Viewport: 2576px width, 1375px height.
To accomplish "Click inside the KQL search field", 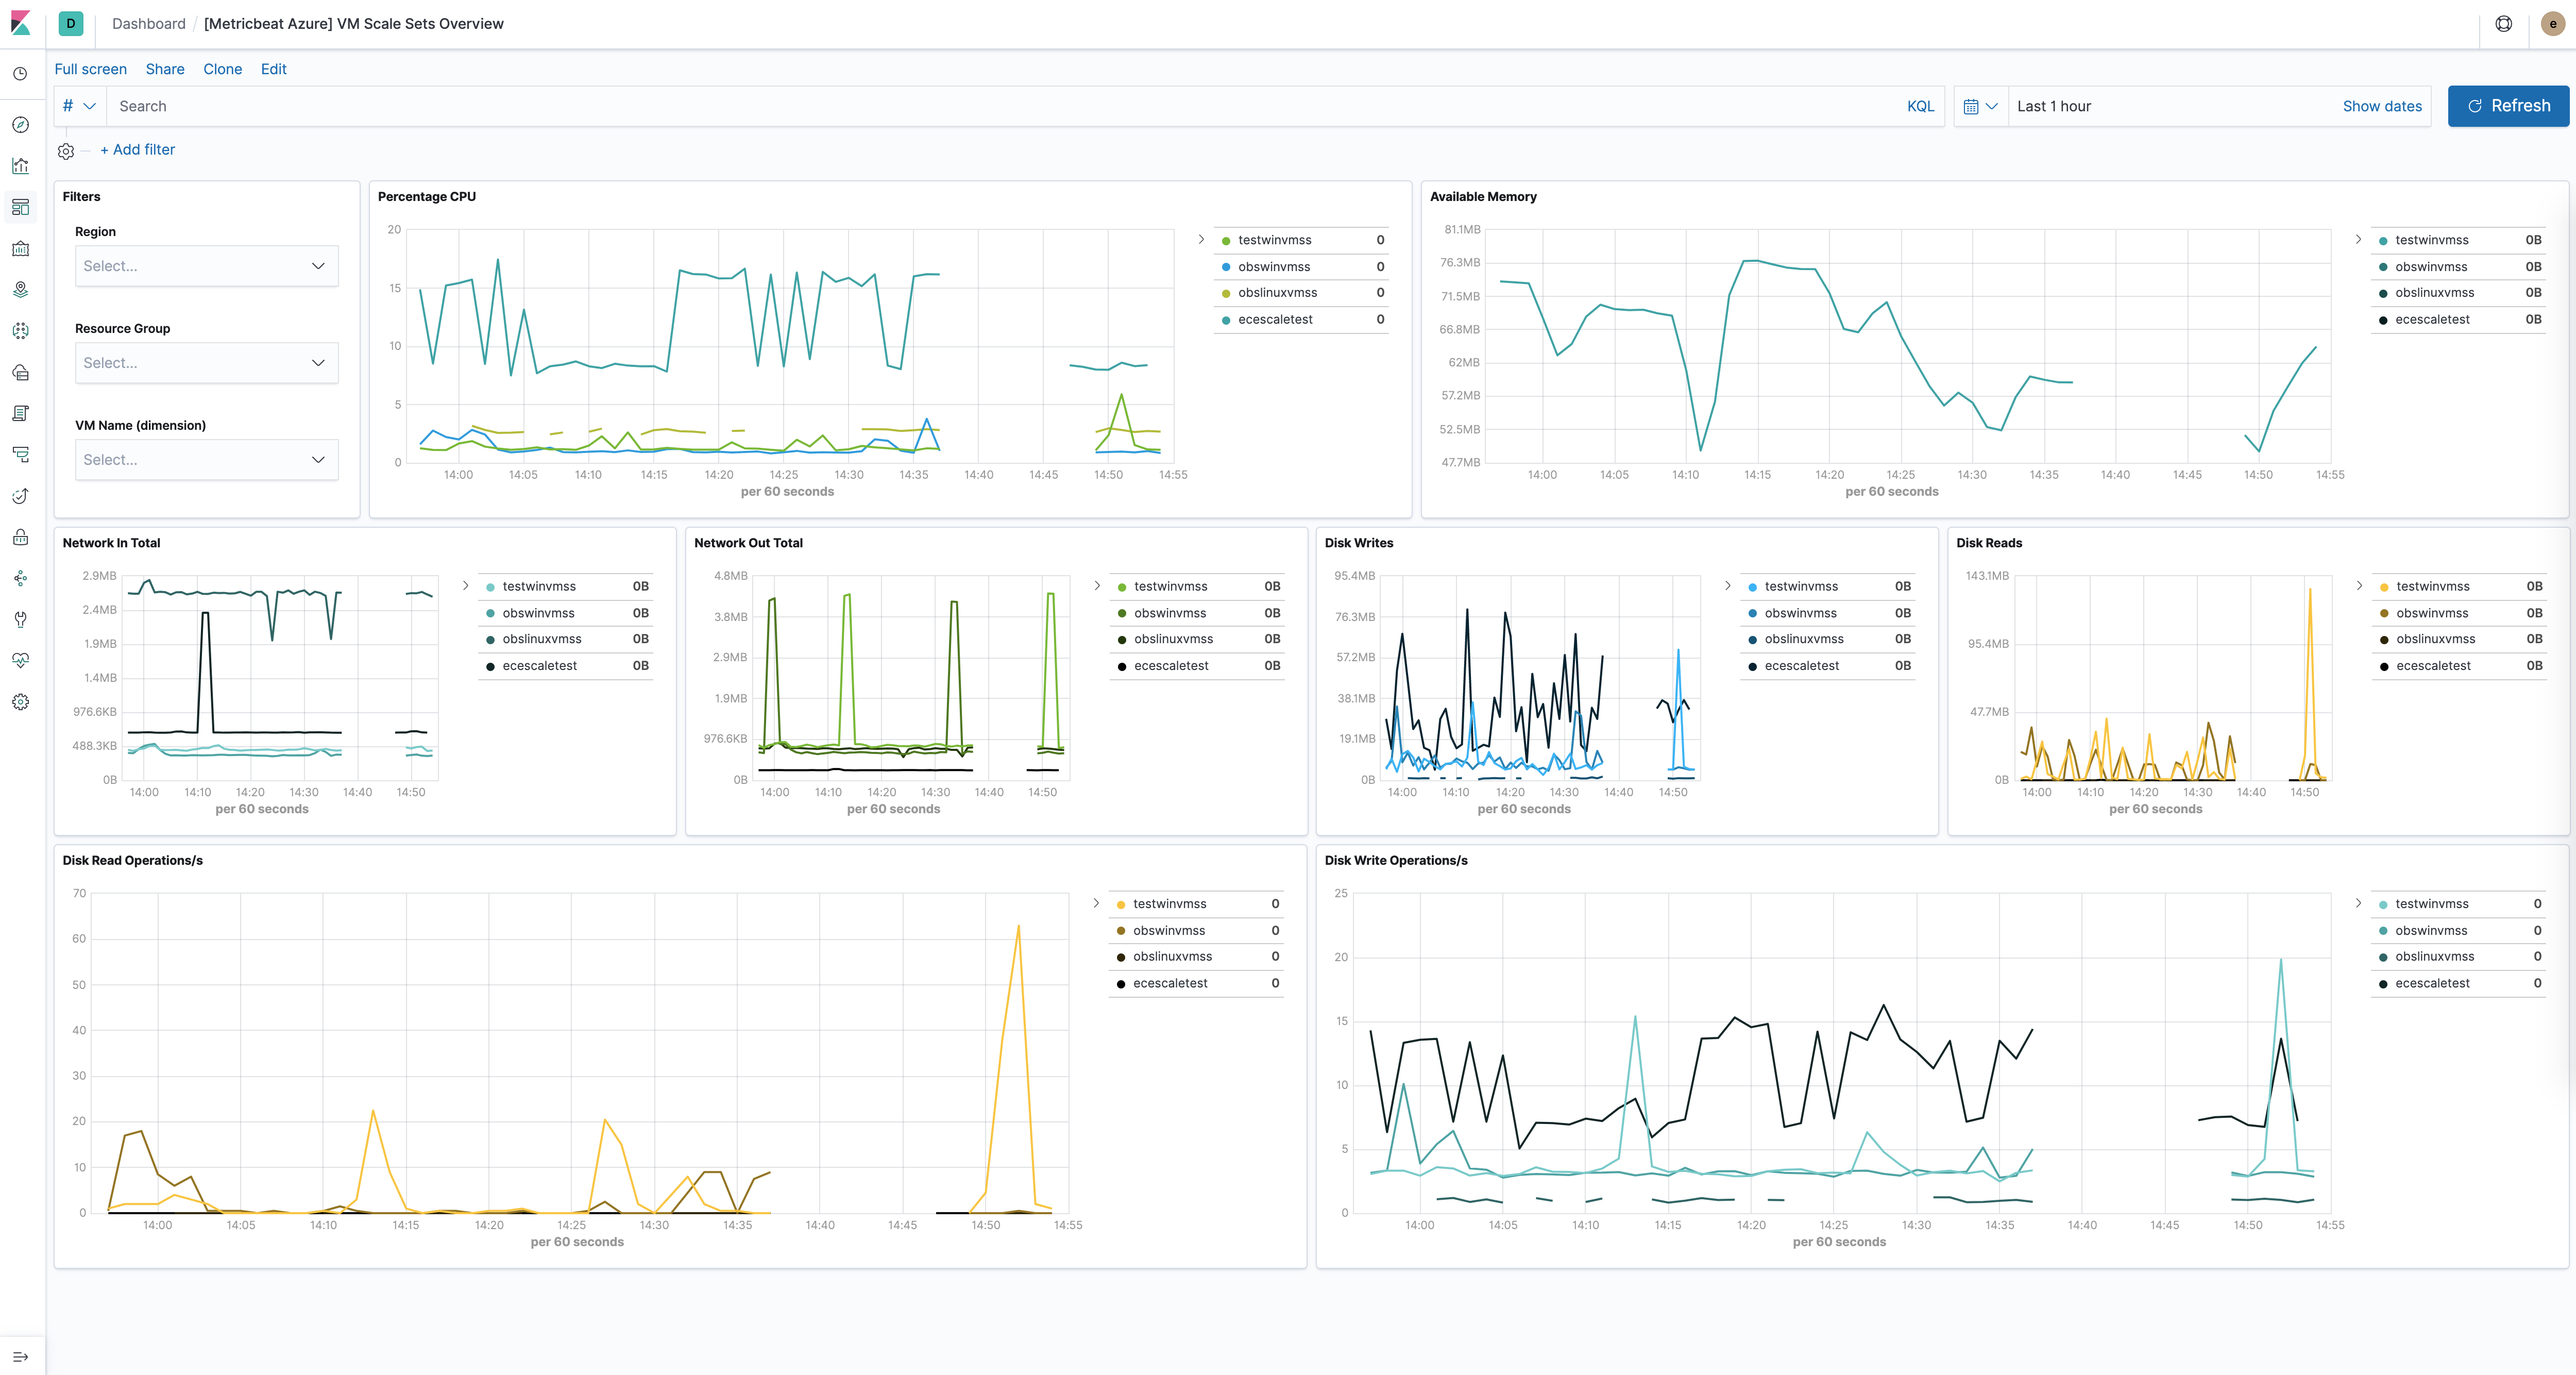I will 600,105.
